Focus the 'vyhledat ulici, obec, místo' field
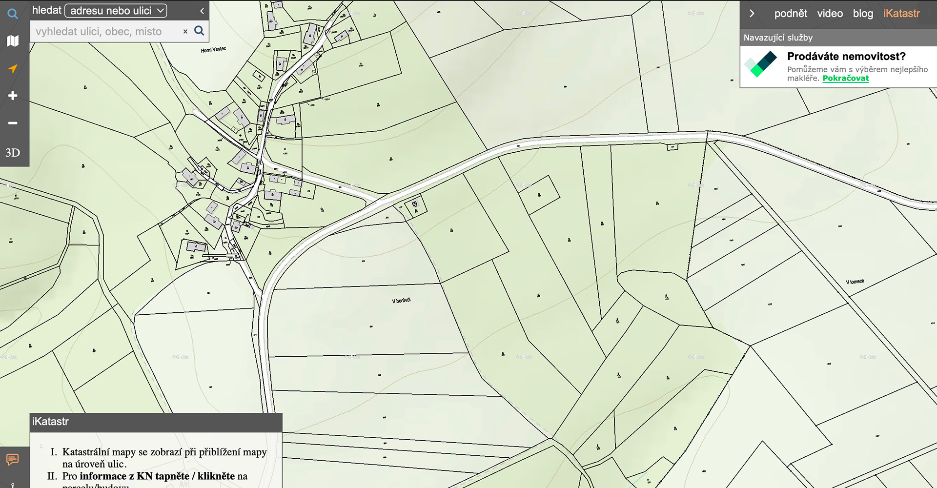The image size is (937, 488). (105, 31)
